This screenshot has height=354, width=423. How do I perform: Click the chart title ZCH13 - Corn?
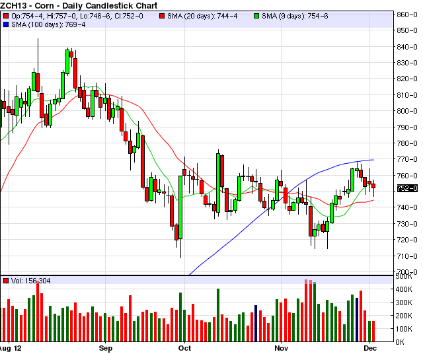point(79,5)
